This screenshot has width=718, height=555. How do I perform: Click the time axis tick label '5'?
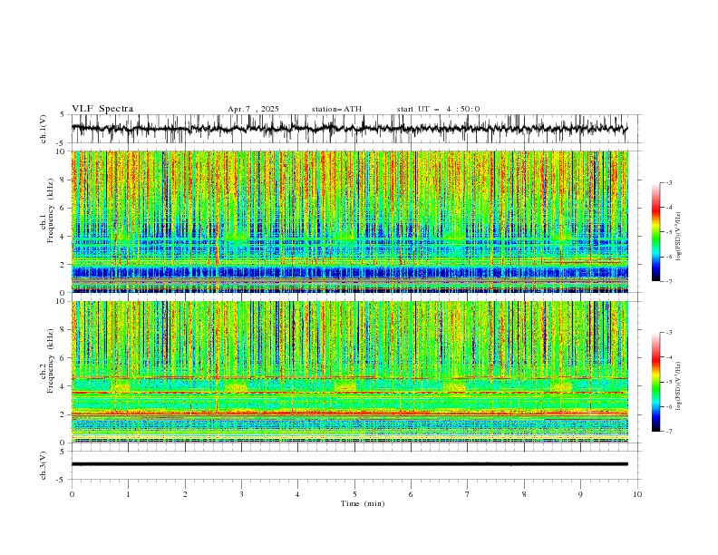click(x=354, y=494)
